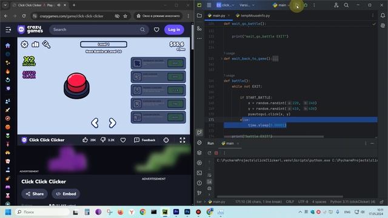Open the Project tool window folder icon
Screen dimensions: 388x218
199,16
